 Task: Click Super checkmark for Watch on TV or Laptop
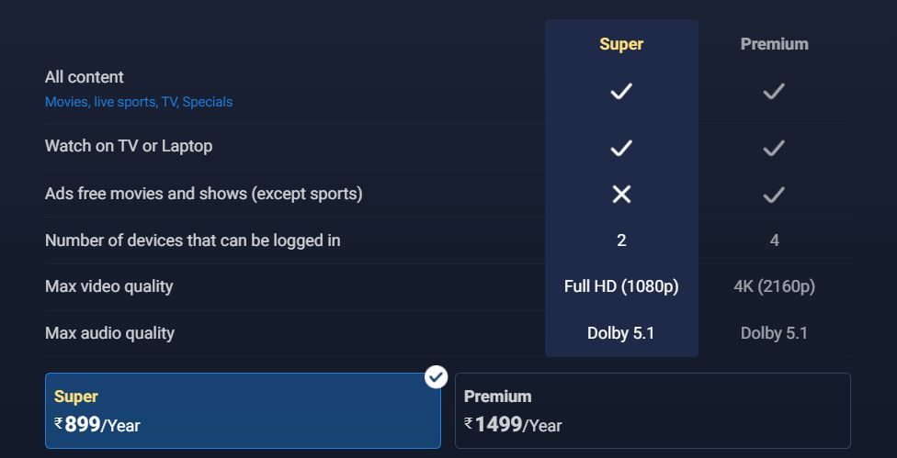tap(621, 148)
